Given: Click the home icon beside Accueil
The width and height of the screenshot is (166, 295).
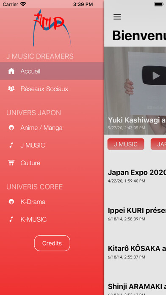Looking at the screenshot, I should pyautogui.click(x=11, y=71).
